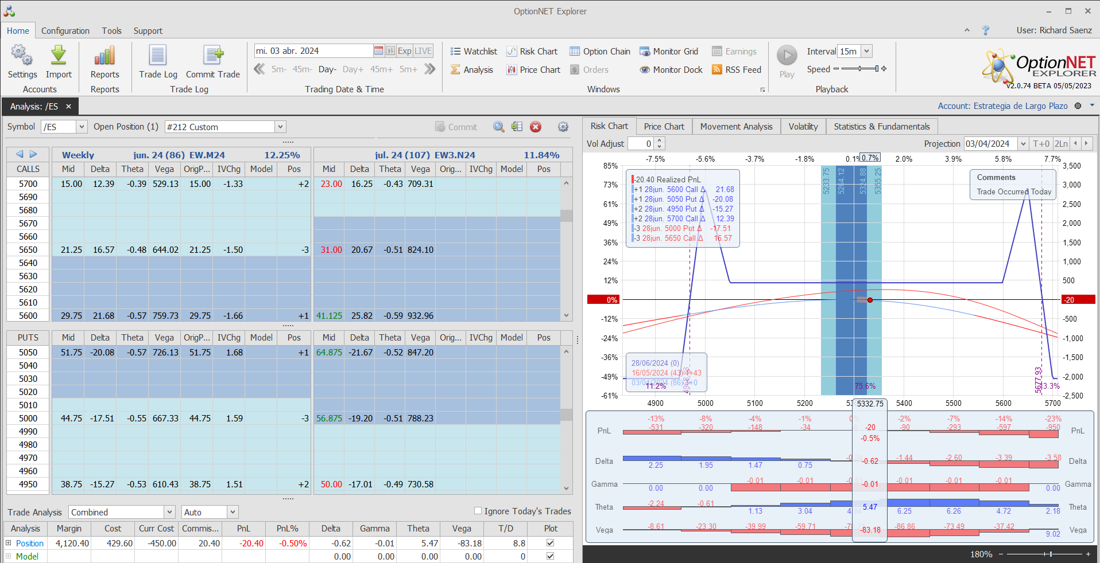This screenshot has width=1100, height=563.
Task: Click the red delete position icon
Action: coord(536,127)
